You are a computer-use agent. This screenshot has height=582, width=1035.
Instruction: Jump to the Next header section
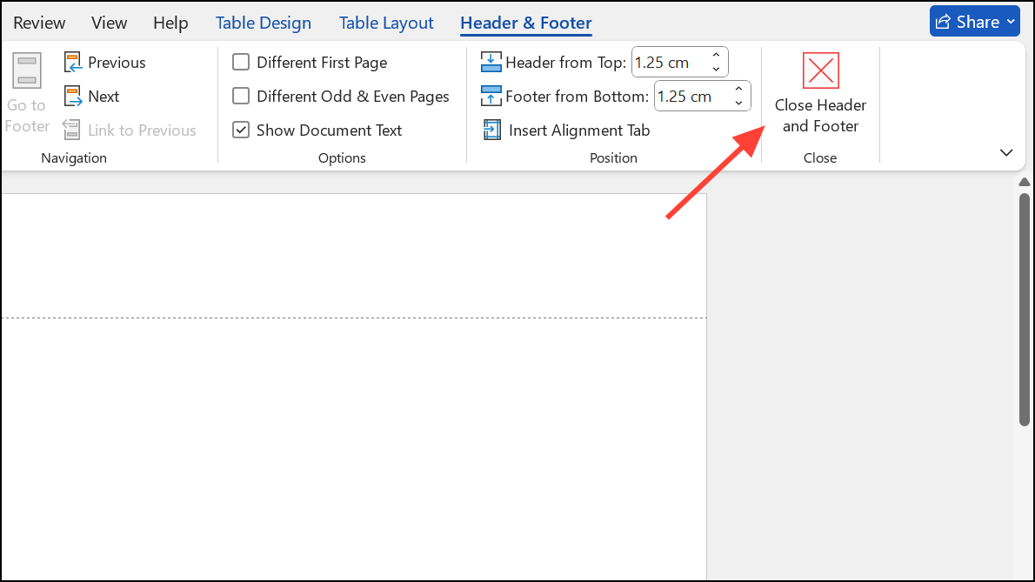[91, 97]
